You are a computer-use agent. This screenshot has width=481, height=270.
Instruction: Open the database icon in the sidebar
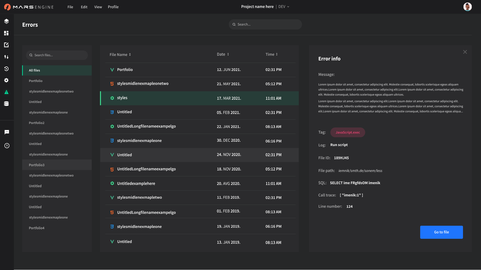pos(7,104)
